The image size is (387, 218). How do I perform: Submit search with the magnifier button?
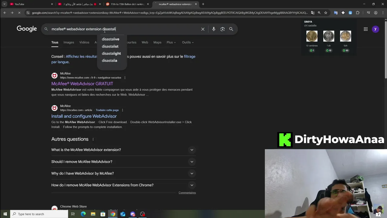[x=231, y=29]
